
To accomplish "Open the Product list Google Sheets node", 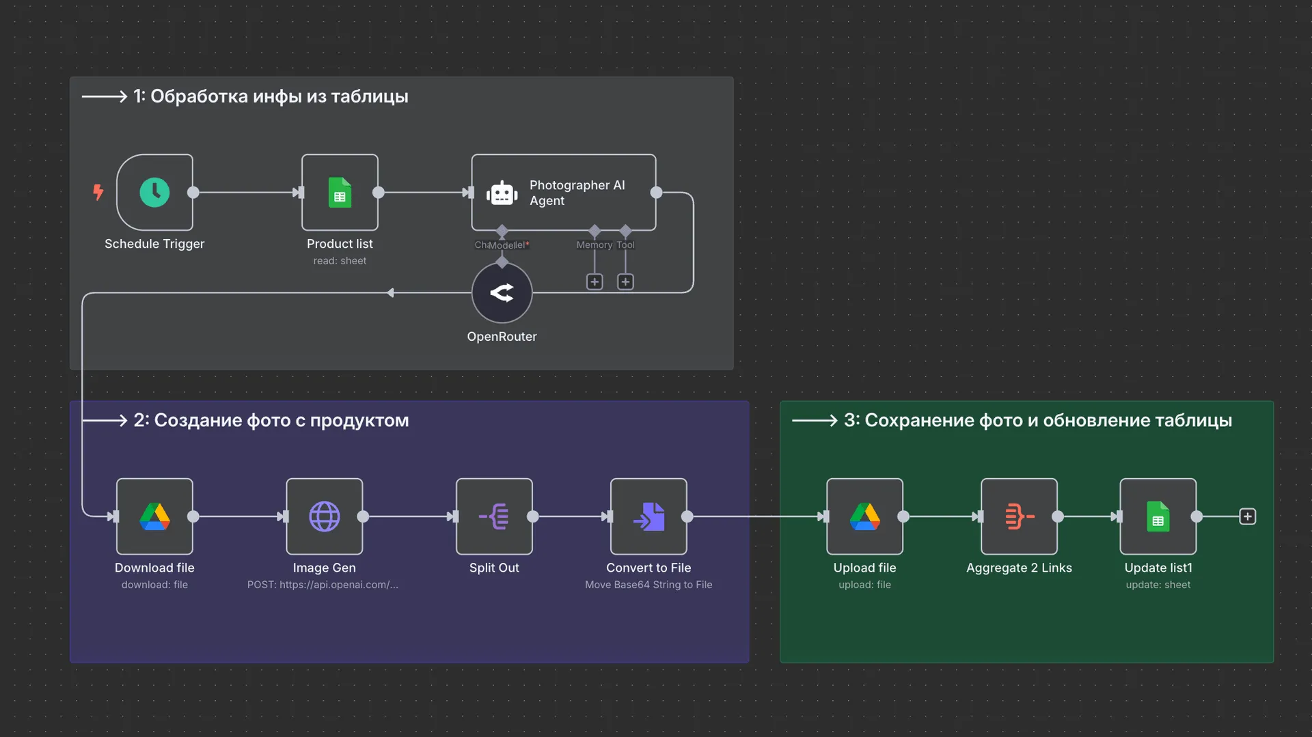I will [x=340, y=193].
